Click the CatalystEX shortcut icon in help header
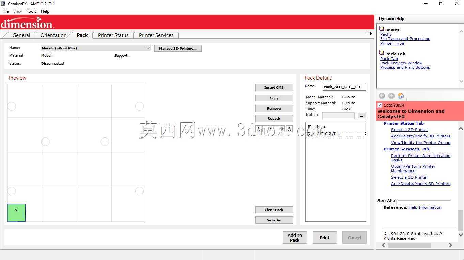The image size is (464, 260). pyautogui.click(x=380, y=105)
